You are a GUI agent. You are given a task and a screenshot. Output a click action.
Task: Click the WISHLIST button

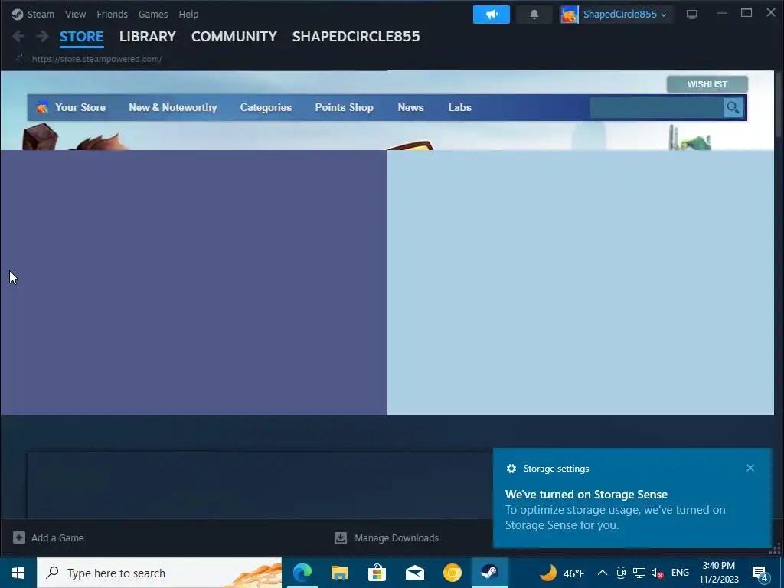point(707,84)
